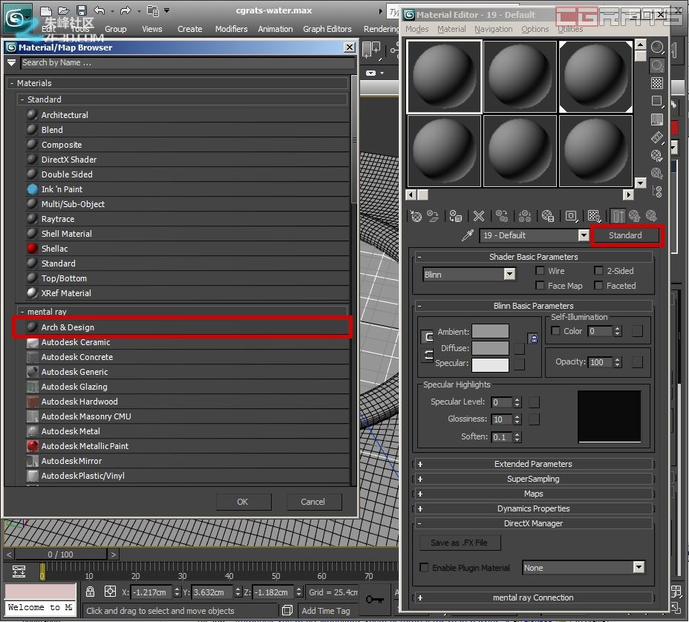Click the Diffuse map button beside swatch
This screenshot has height=622, width=689.
(520, 349)
